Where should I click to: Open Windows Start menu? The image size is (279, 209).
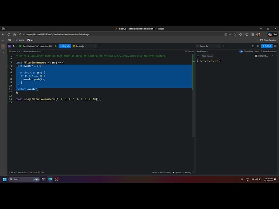[x=5, y=179]
